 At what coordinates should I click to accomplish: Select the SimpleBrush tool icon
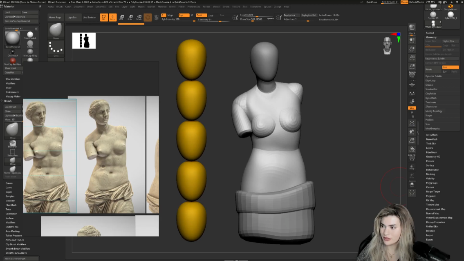[x=451, y=7]
